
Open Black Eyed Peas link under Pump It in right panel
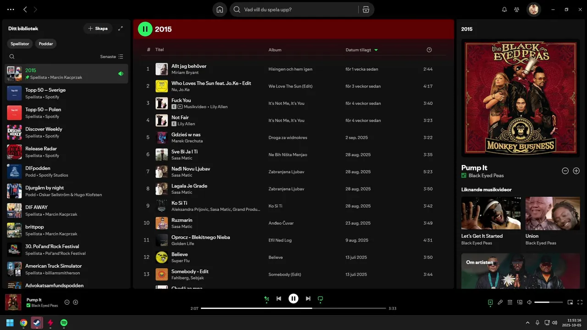[x=486, y=176]
